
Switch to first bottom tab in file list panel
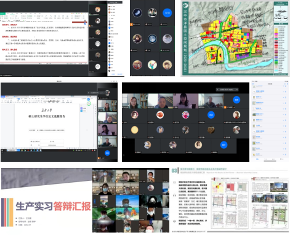point(258,159)
